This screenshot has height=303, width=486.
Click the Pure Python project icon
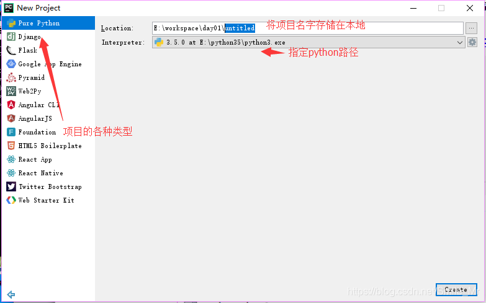pyautogui.click(x=11, y=23)
